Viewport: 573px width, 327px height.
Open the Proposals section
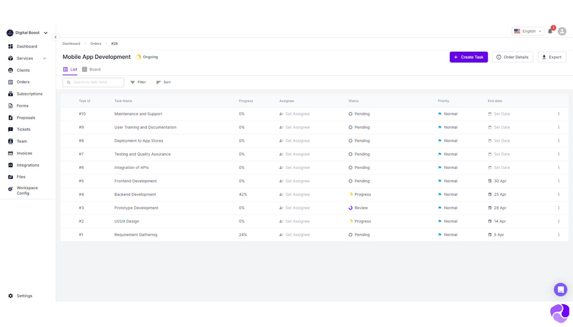click(x=26, y=117)
